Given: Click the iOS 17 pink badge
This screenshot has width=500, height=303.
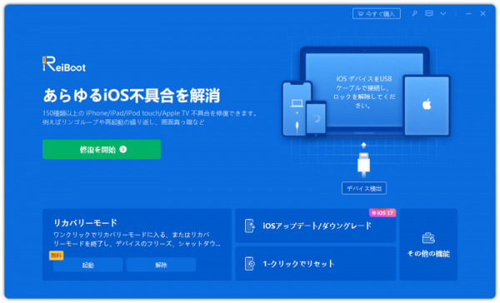Looking at the screenshot, I should click(x=382, y=212).
